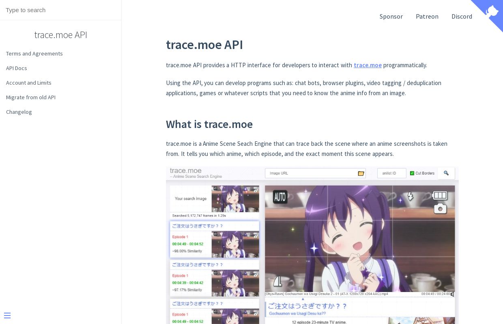Open the Changelog page
This screenshot has height=324, width=503.
pos(19,112)
